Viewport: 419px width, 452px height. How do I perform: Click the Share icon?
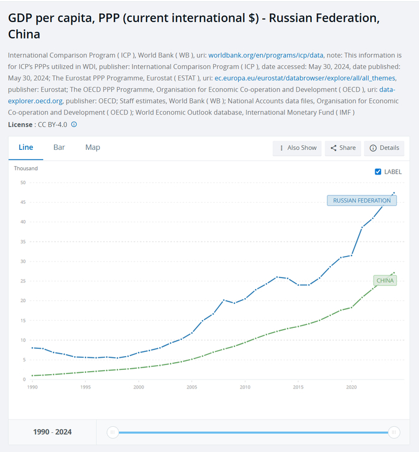(333, 148)
